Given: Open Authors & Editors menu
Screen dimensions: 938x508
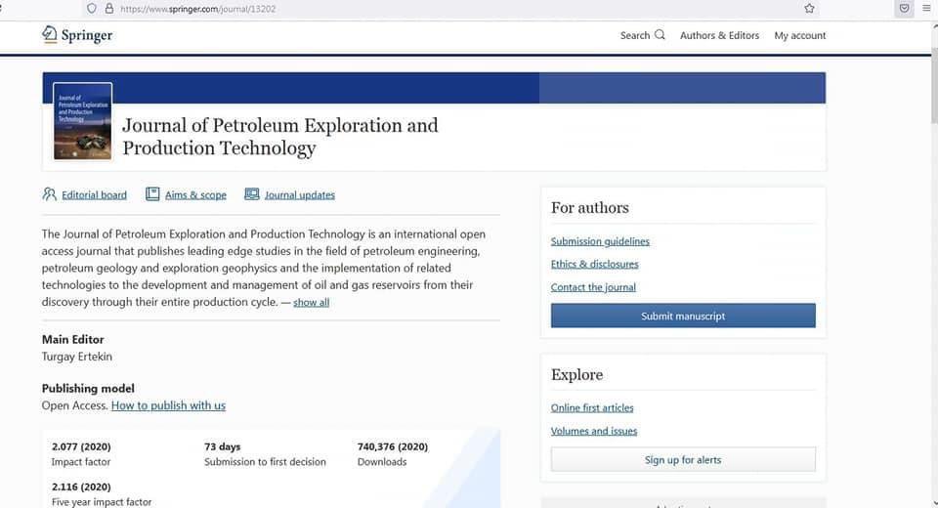Looking at the screenshot, I should click(x=720, y=35).
